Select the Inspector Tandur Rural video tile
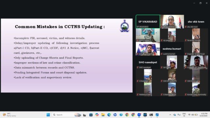Image resolution: width=210 pixels, height=118 pixels. [x=196, y=49]
